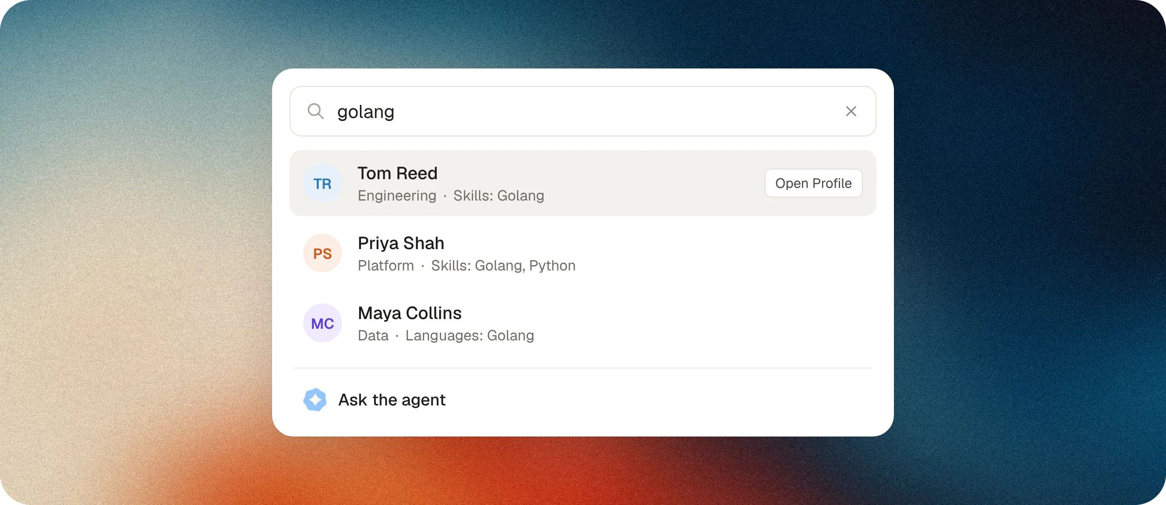Click the Platform · Skills: Golang, Python subtitle
The height and width of the screenshot is (505, 1166).
[466, 266]
